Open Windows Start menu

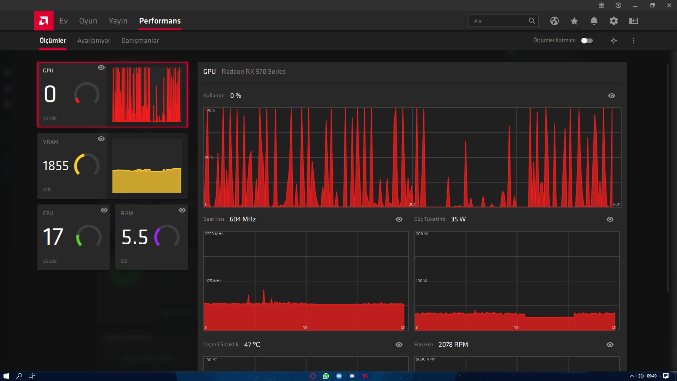[x=6, y=376]
